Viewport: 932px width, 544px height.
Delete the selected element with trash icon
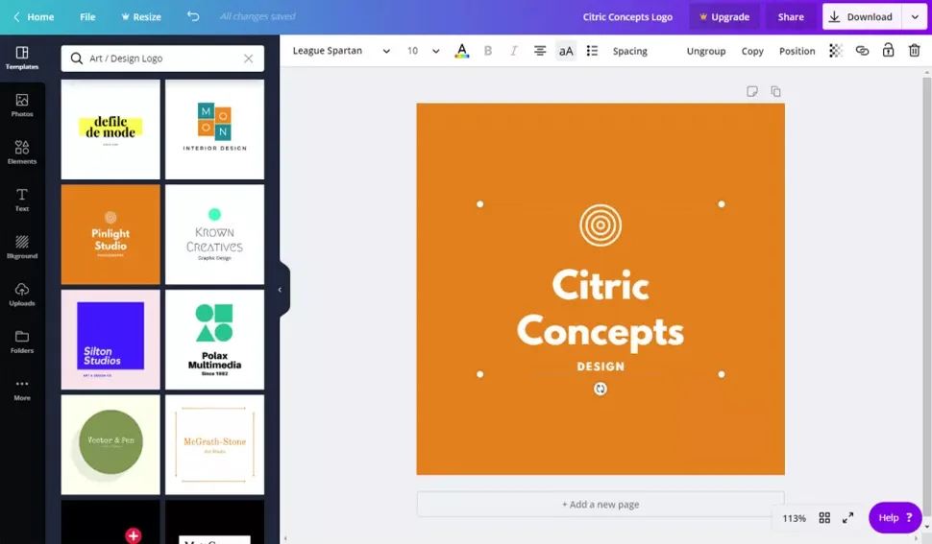[x=914, y=51]
